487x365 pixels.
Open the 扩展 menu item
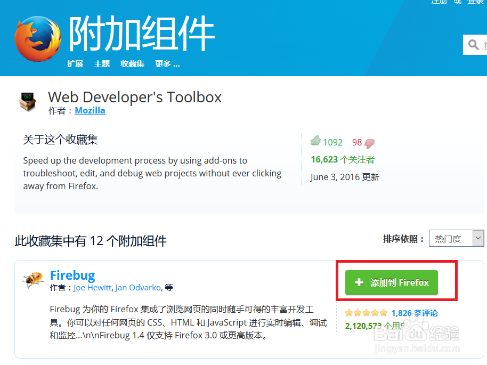pos(75,64)
